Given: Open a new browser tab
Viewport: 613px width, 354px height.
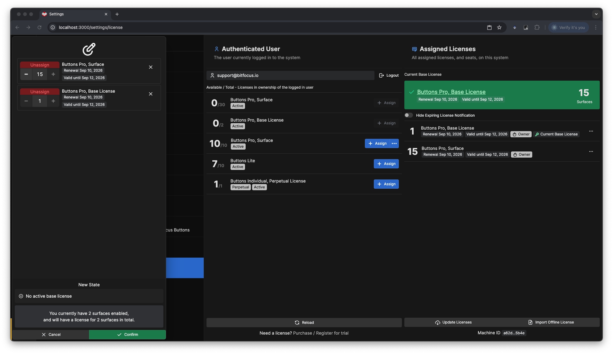Looking at the screenshot, I should tap(117, 14).
